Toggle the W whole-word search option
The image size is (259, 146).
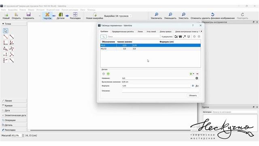(180, 36)
